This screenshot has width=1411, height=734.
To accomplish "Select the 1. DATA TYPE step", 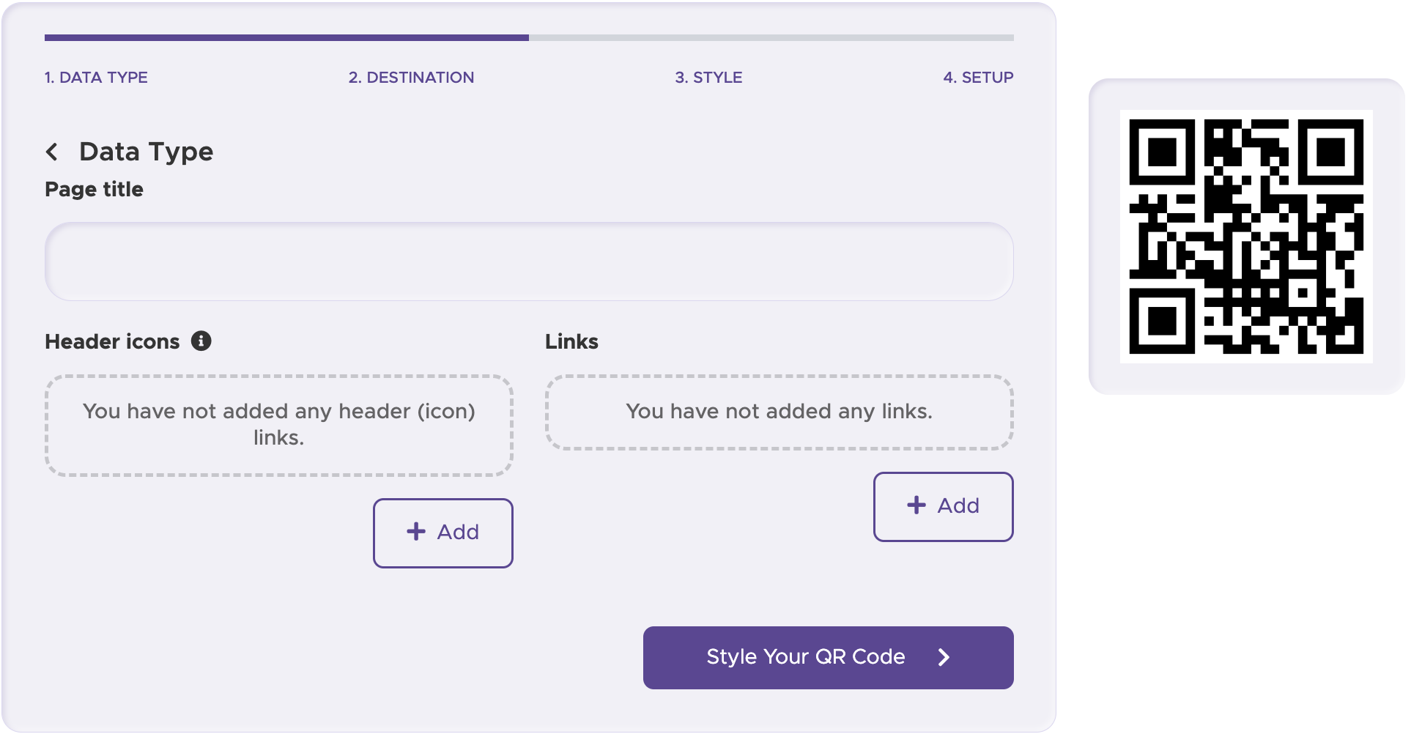I will coord(96,77).
